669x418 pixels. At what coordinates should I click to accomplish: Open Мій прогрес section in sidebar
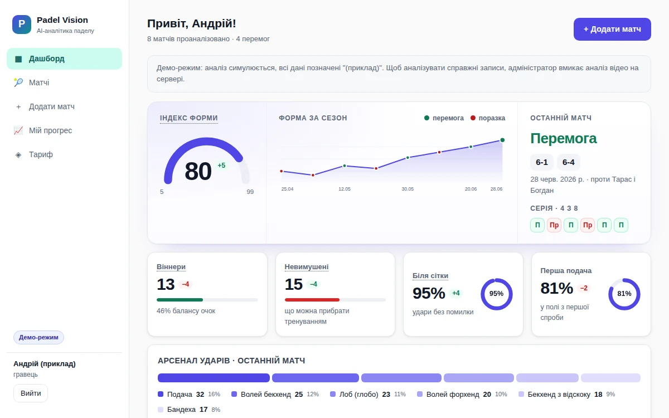(x=64, y=130)
